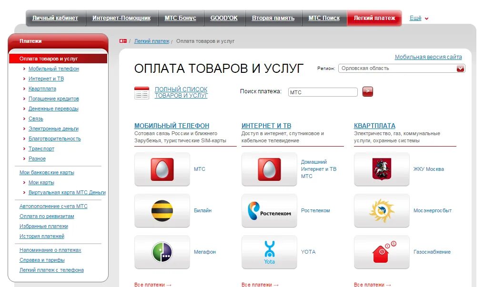Screen dimensions: 484x287
Task: Expand the Ещё menu
Action: coord(419,18)
